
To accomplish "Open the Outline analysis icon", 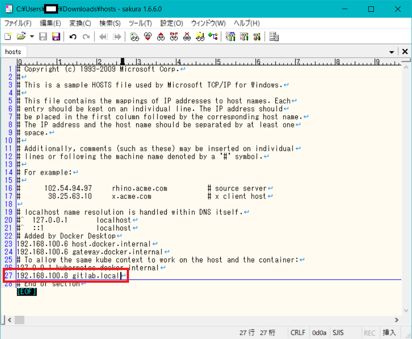I will 213,36.
